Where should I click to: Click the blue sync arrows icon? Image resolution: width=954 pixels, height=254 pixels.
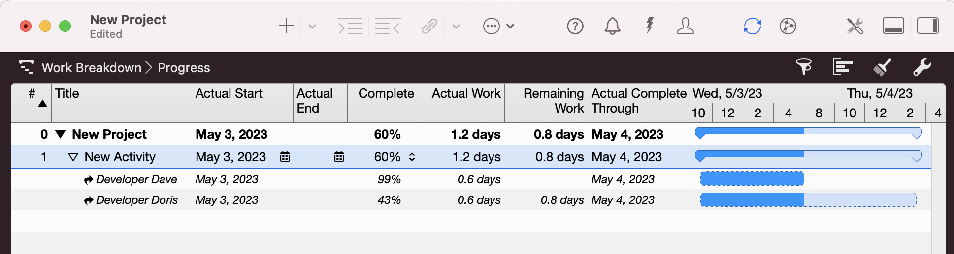coord(752,26)
